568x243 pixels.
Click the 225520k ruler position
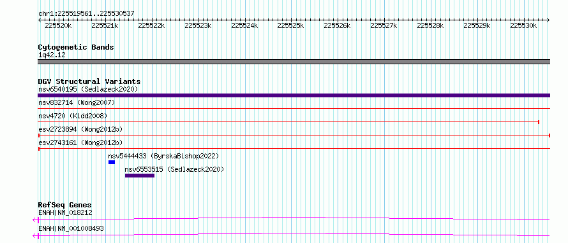(x=58, y=26)
